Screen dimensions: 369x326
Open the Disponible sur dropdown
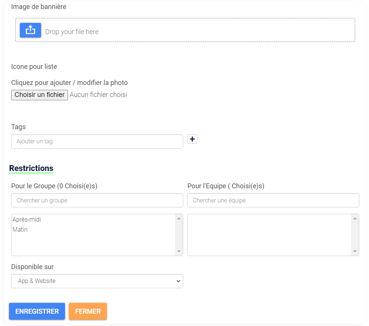pos(97,281)
